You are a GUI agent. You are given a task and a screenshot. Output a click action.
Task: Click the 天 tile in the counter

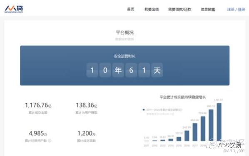point(157,70)
